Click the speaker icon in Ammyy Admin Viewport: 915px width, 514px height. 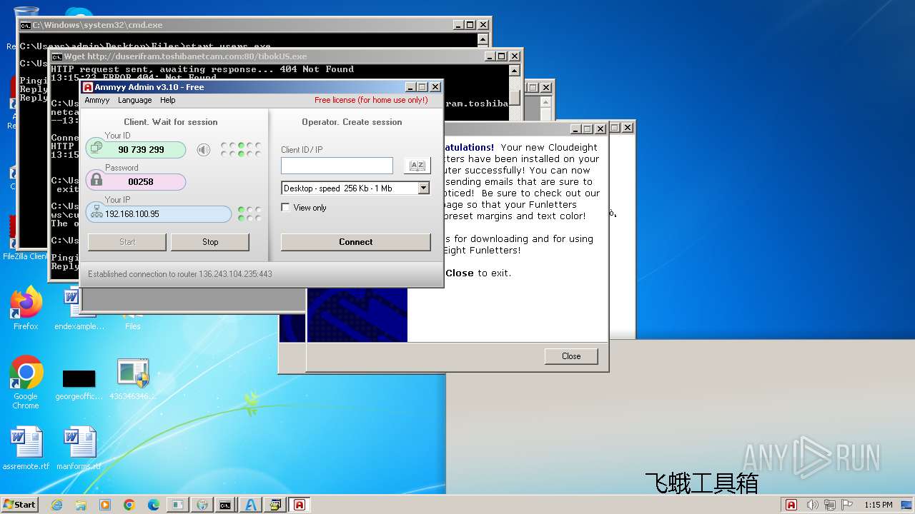coord(204,150)
